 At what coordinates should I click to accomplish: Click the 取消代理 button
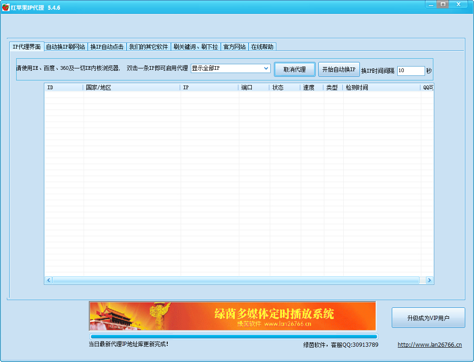click(295, 69)
